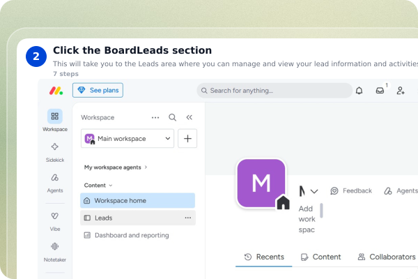Open the See plans button
Screen dimensions: 418x279
coord(98,90)
